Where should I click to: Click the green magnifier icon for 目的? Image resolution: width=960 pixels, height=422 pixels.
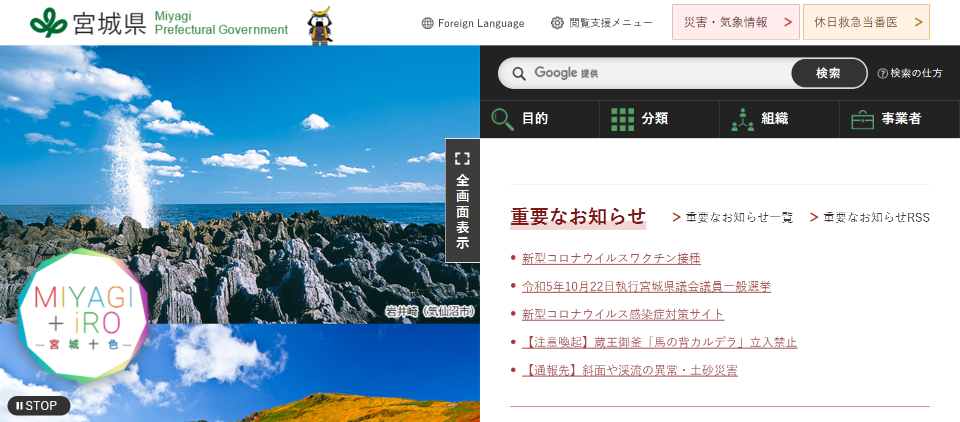[x=502, y=119]
